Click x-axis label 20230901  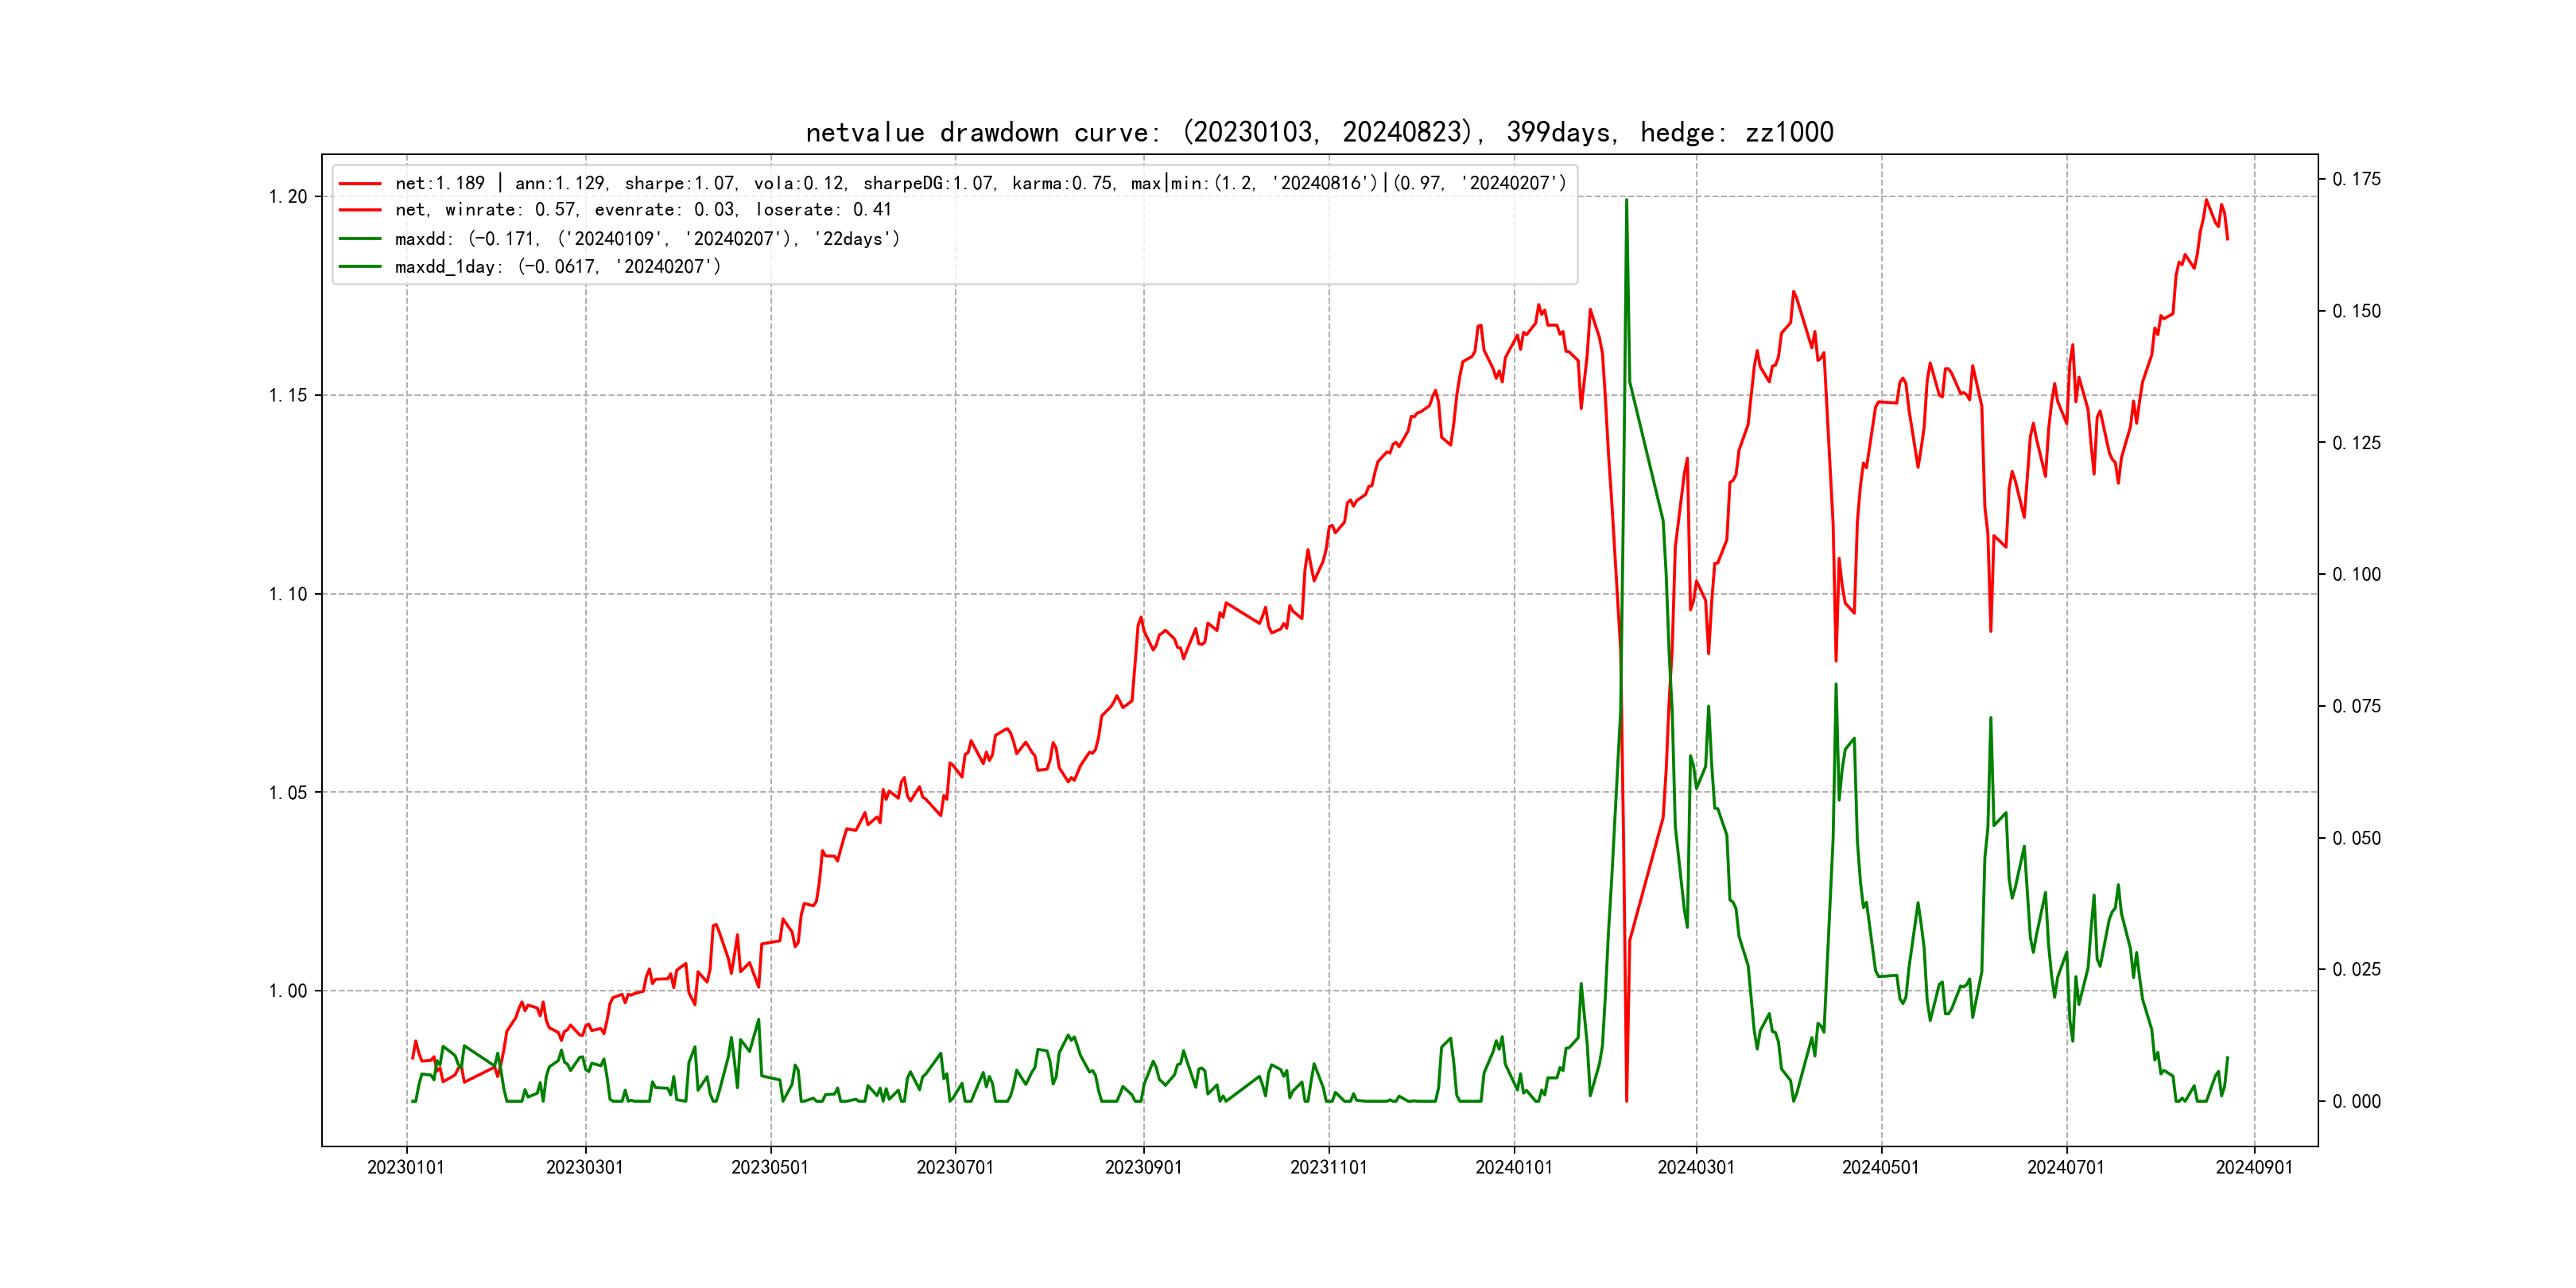1143,1168
